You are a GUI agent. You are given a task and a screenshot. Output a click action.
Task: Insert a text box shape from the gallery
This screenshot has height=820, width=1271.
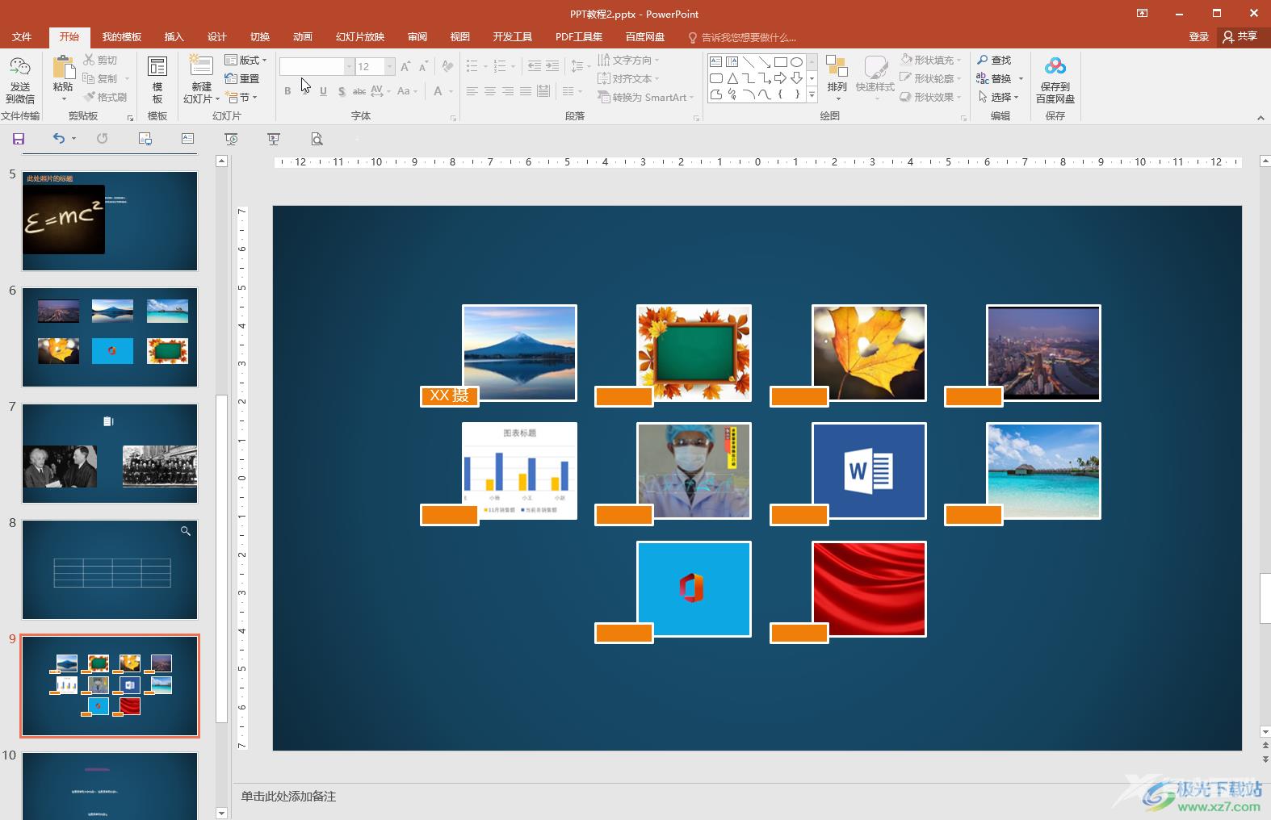(715, 62)
